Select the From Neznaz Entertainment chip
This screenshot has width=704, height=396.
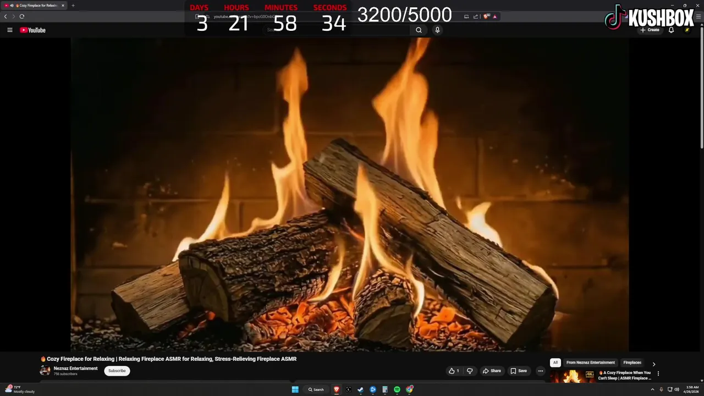point(591,362)
